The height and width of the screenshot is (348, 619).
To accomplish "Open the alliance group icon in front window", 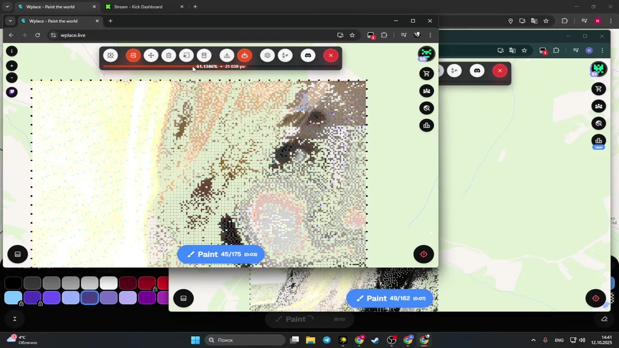I will click(x=426, y=91).
